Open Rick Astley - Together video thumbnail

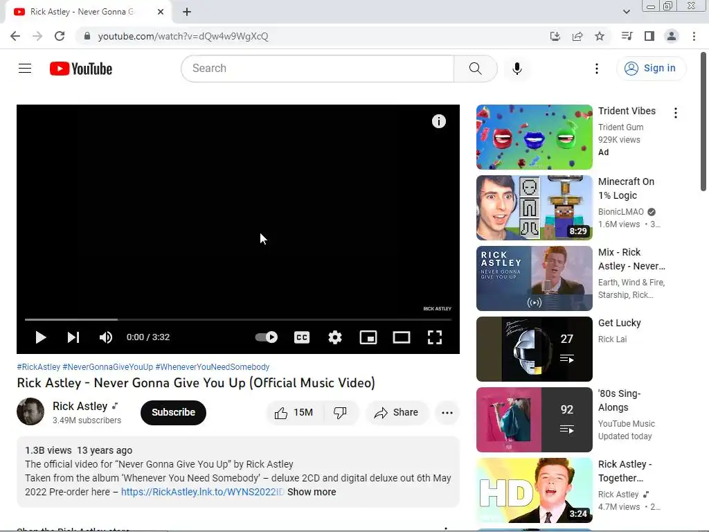point(534,490)
